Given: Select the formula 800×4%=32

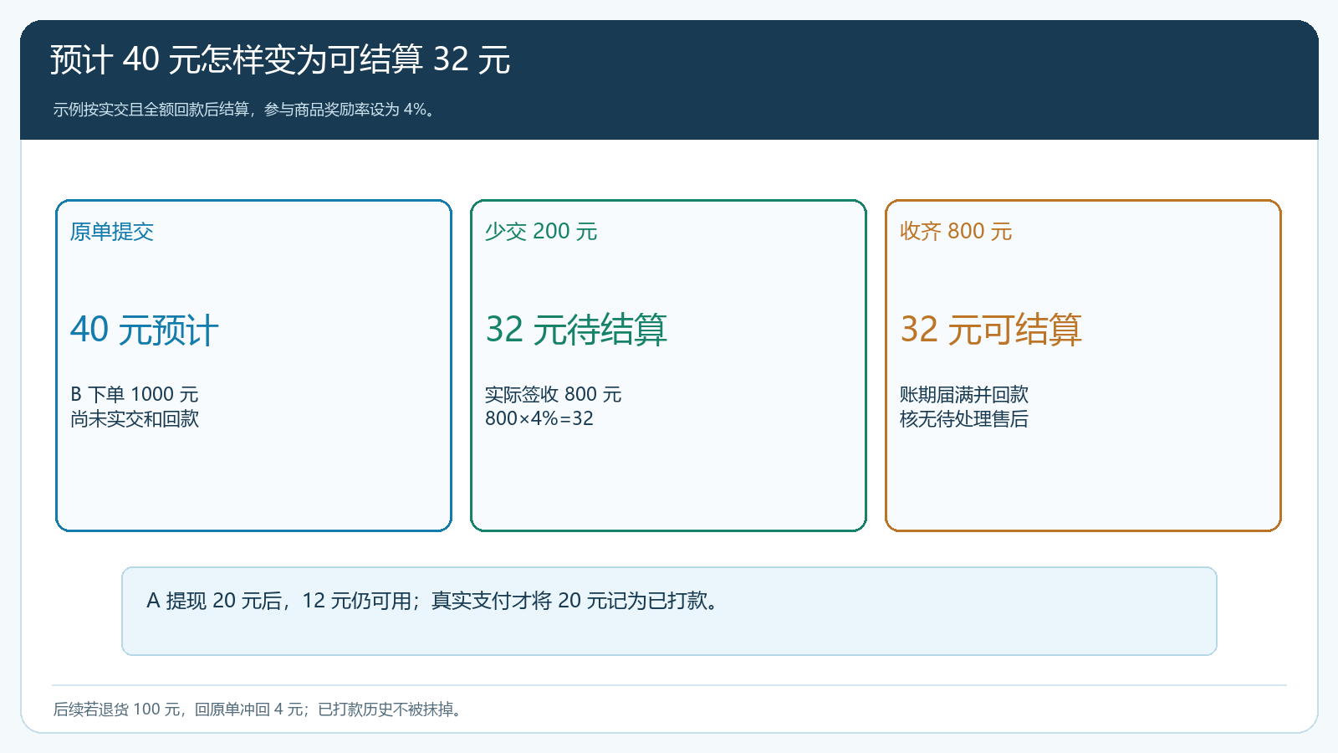Looking at the screenshot, I should point(539,418).
